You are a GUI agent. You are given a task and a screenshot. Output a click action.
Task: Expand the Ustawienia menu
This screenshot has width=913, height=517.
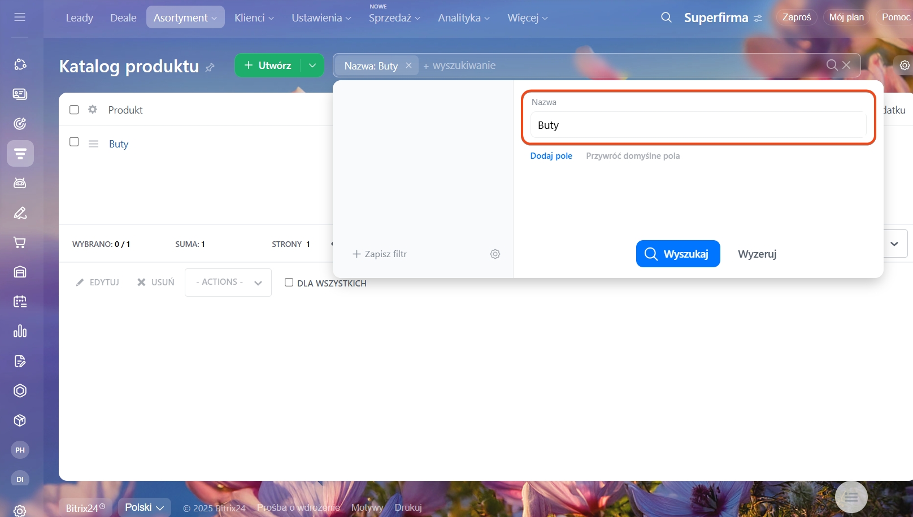click(321, 18)
